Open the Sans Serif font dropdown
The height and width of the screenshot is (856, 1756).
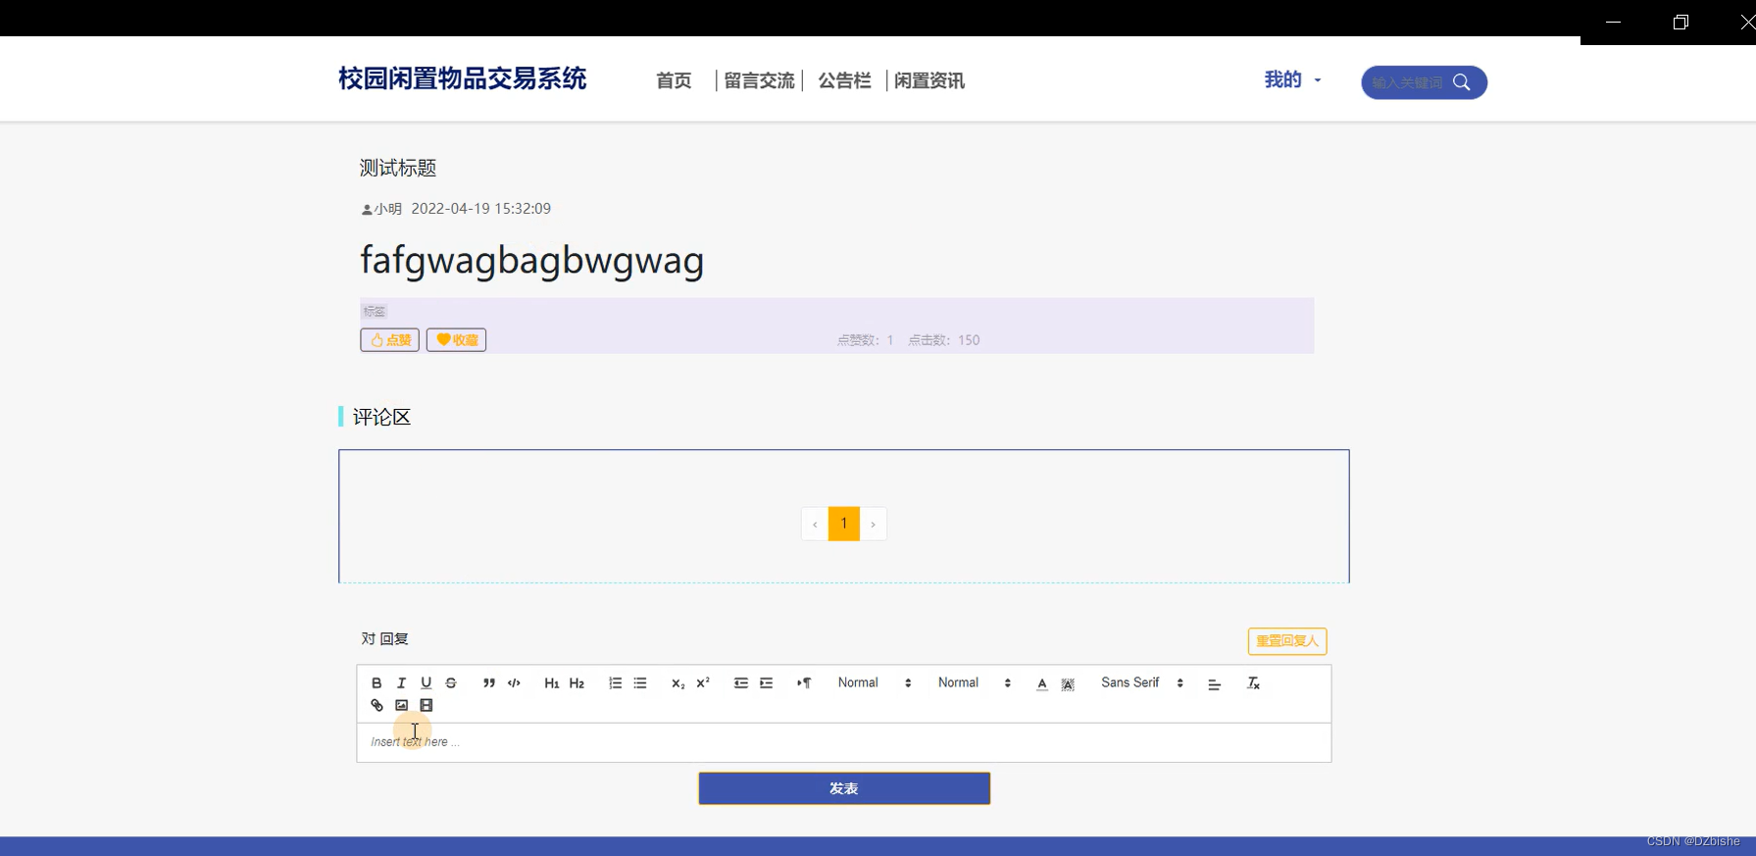click(1142, 682)
